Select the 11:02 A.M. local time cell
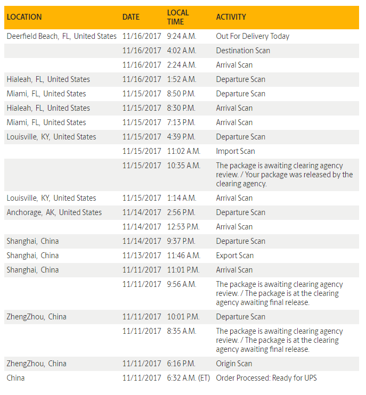Image resolution: width=366 pixels, height=395 pixels. (x=183, y=151)
